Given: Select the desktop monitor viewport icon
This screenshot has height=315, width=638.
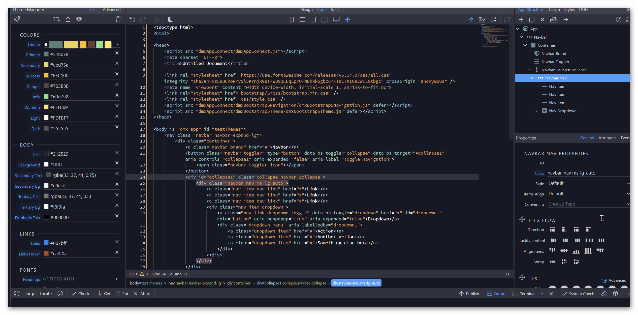Looking at the screenshot, I should pyautogui.click(x=336, y=19).
